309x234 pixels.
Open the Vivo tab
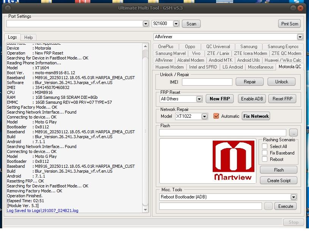click(196, 53)
